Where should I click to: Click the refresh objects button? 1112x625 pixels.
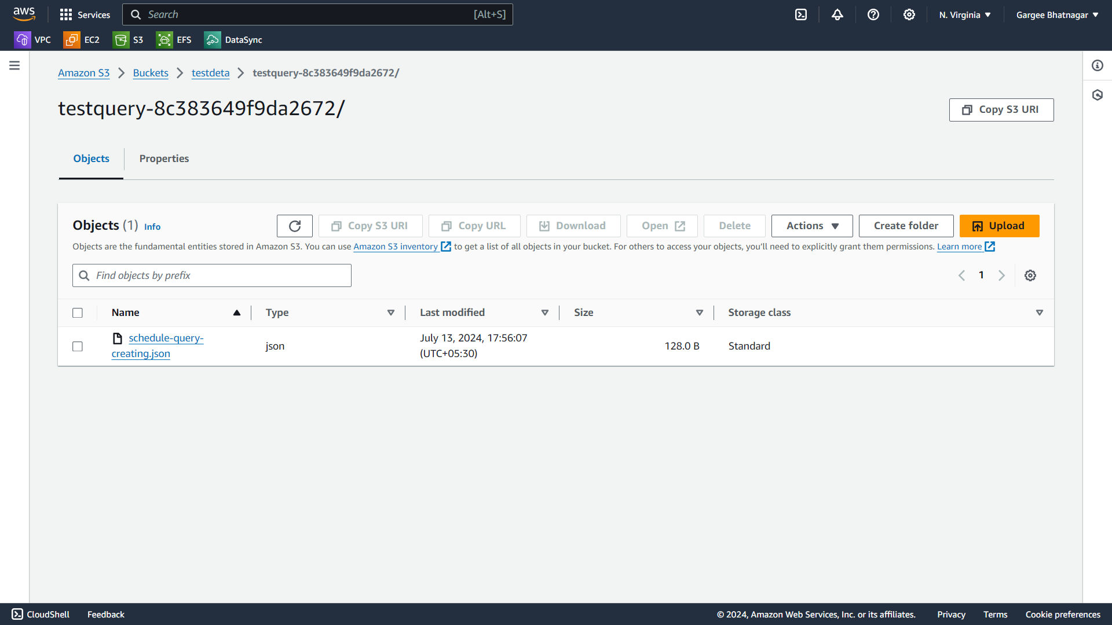click(295, 226)
